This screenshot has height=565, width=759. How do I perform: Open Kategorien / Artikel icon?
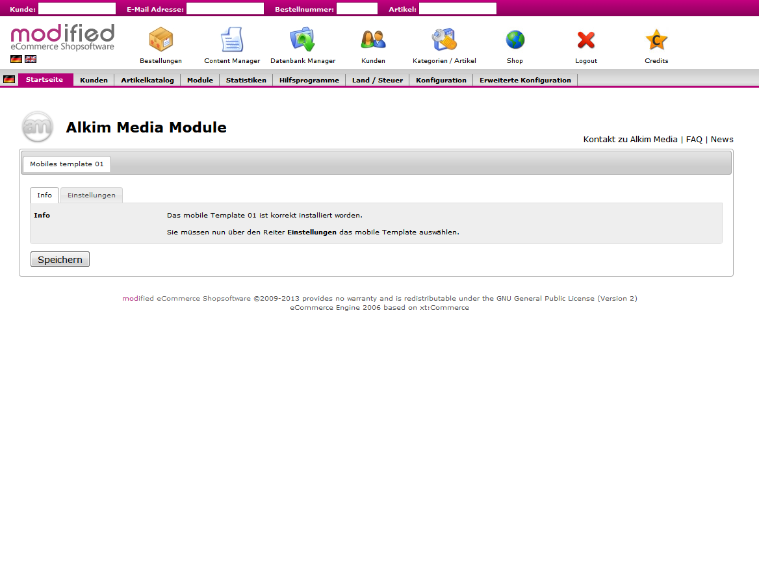tap(444, 40)
